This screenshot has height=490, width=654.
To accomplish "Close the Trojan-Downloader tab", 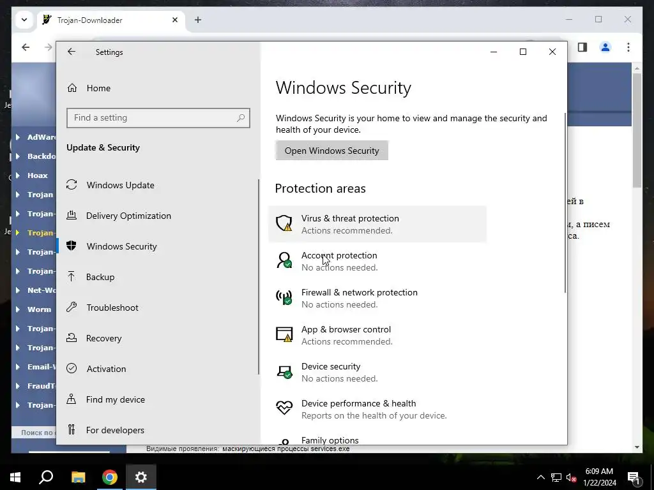I will [175, 20].
